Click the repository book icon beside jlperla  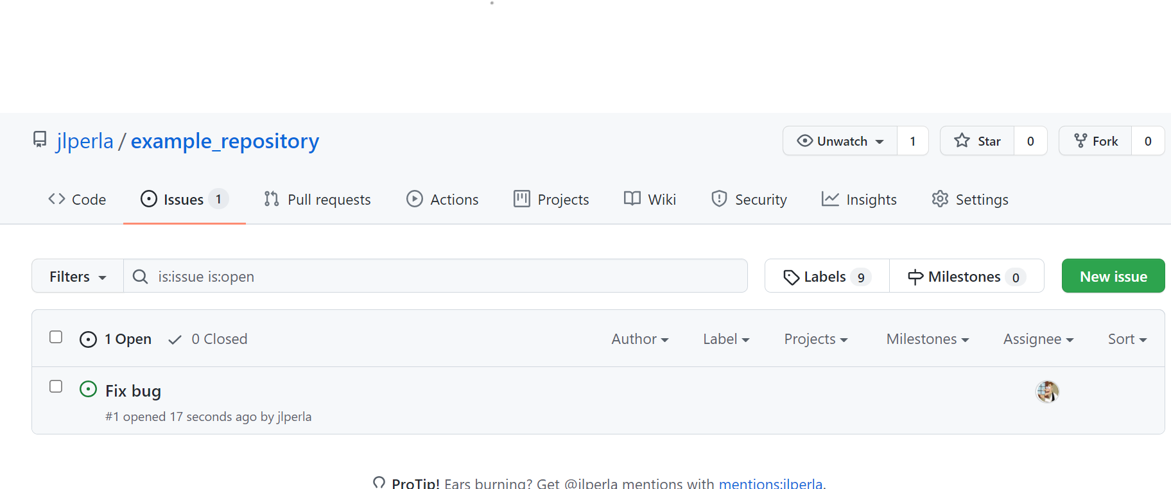(40, 140)
